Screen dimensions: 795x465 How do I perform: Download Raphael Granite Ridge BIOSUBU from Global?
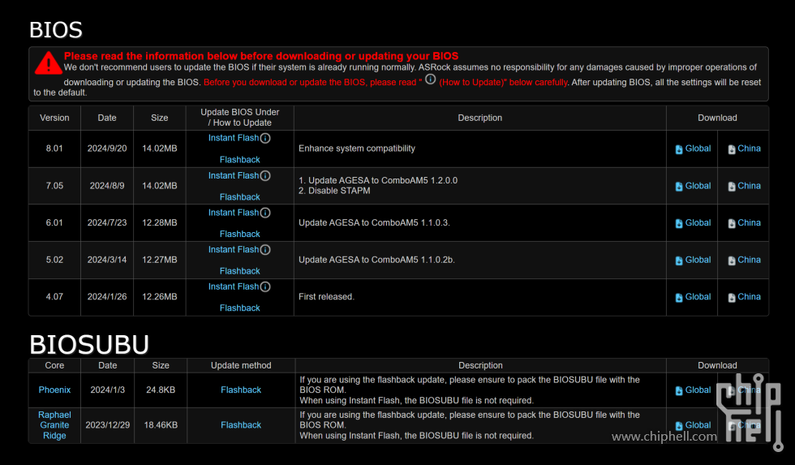click(x=693, y=425)
